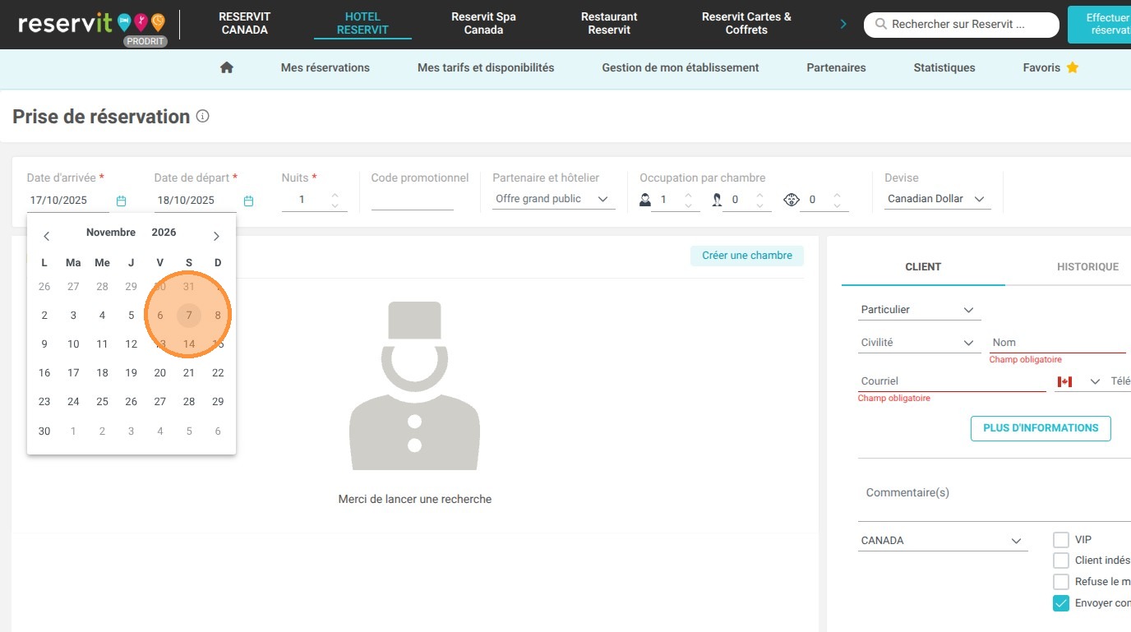Open the Mes réservations menu
The image size is (1131, 632).
tap(325, 68)
